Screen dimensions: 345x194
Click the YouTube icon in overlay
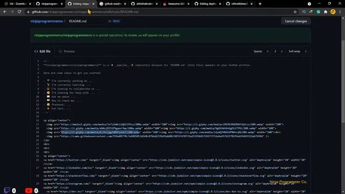(29, 190)
